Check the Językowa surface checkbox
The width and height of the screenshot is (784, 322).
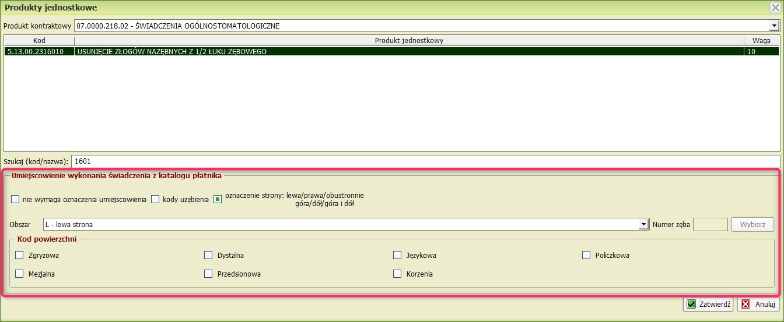(397, 255)
